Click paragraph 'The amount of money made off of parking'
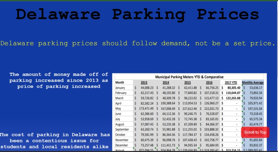This screenshot has width=278, height=152. coord(59,80)
